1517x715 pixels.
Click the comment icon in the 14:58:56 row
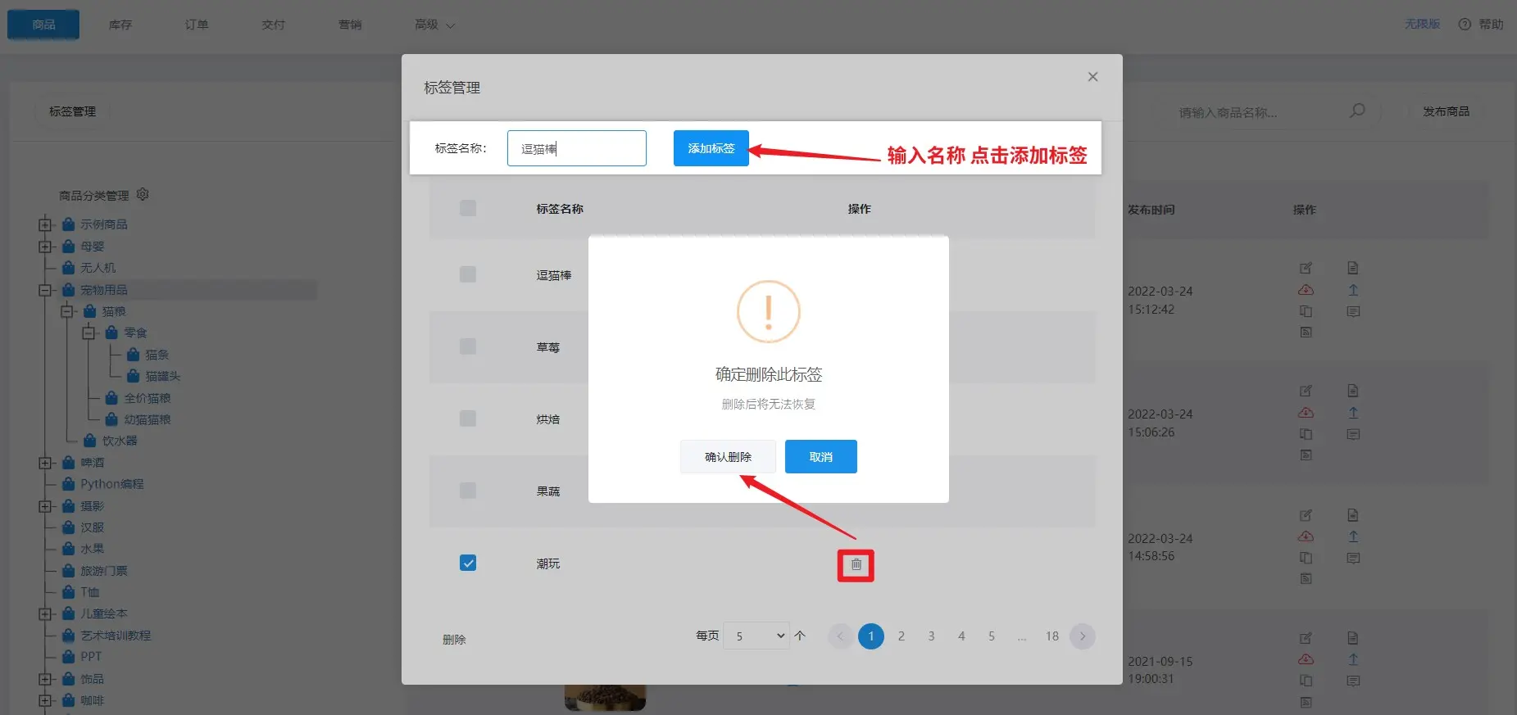[1353, 558]
